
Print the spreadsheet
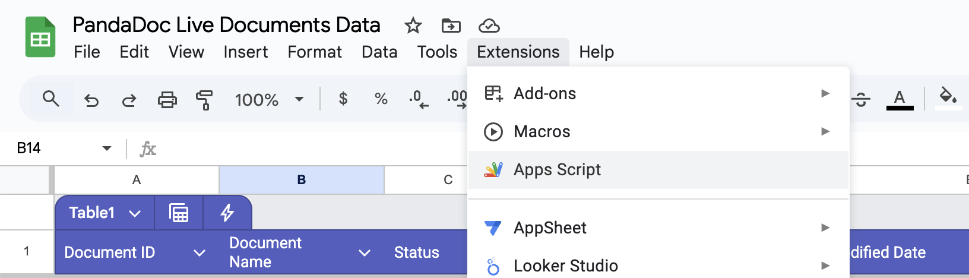[x=167, y=99]
